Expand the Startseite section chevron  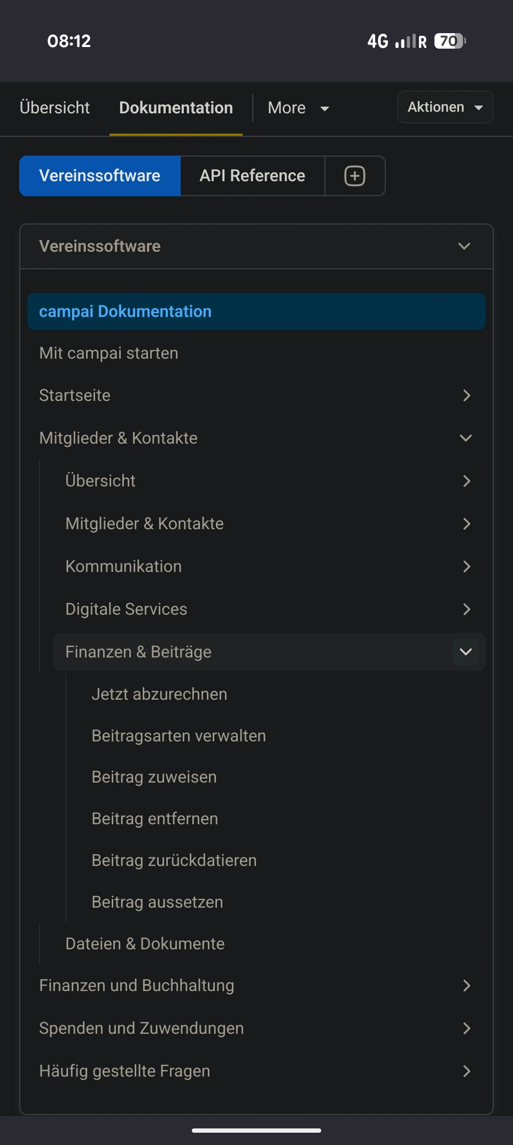point(466,396)
